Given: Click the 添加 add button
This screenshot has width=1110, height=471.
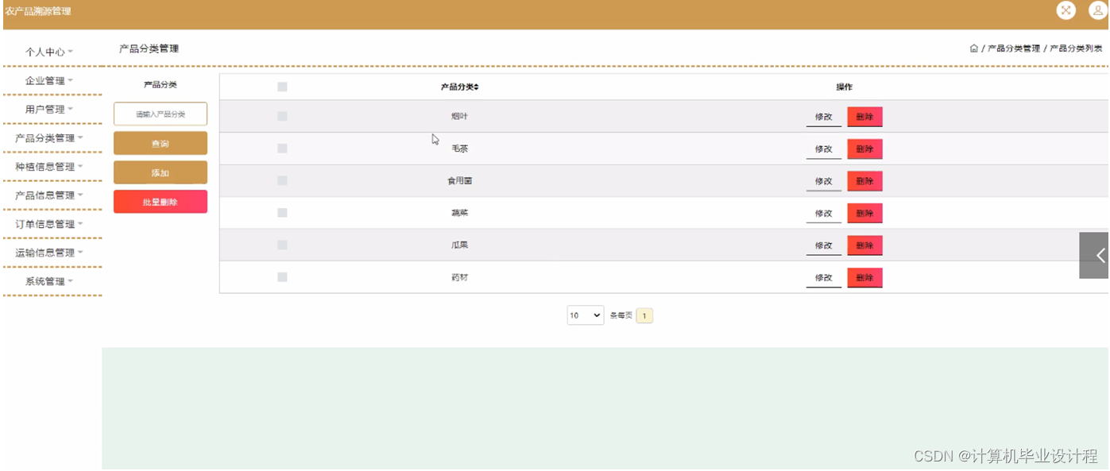Looking at the screenshot, I should pyautogui.click(x=161, y=173).
